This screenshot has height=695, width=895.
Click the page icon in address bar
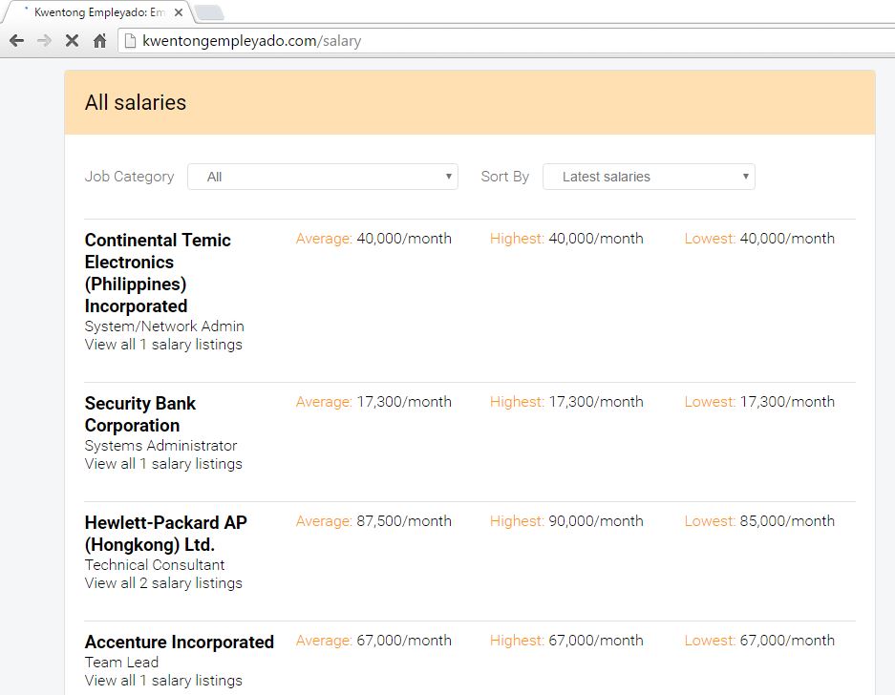tap(131, 40)
